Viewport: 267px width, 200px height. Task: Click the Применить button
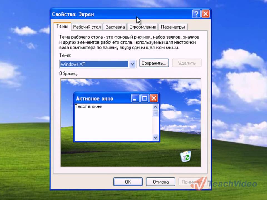coord(193,182)
